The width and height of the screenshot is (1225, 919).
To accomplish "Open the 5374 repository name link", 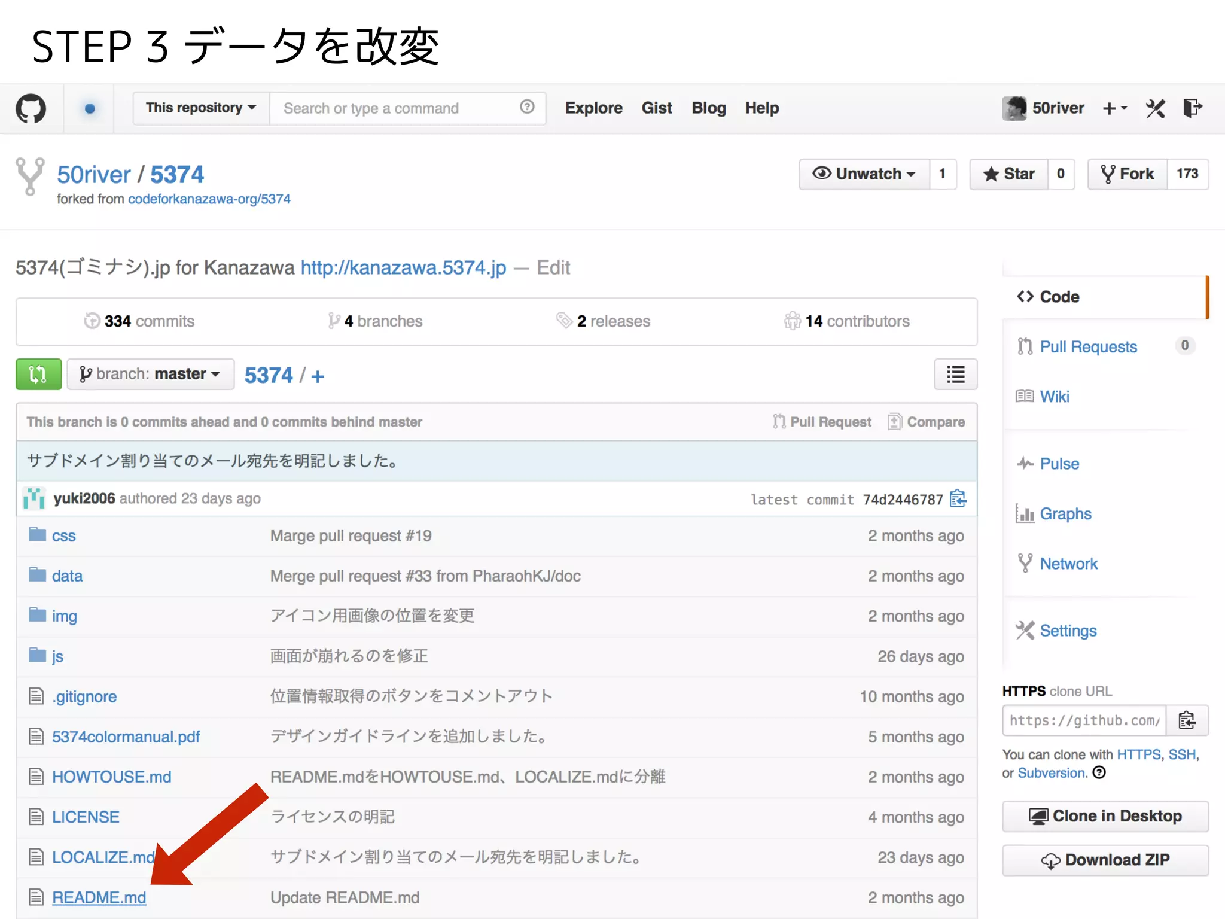I will pyautogui.click(x=177, y=175).
